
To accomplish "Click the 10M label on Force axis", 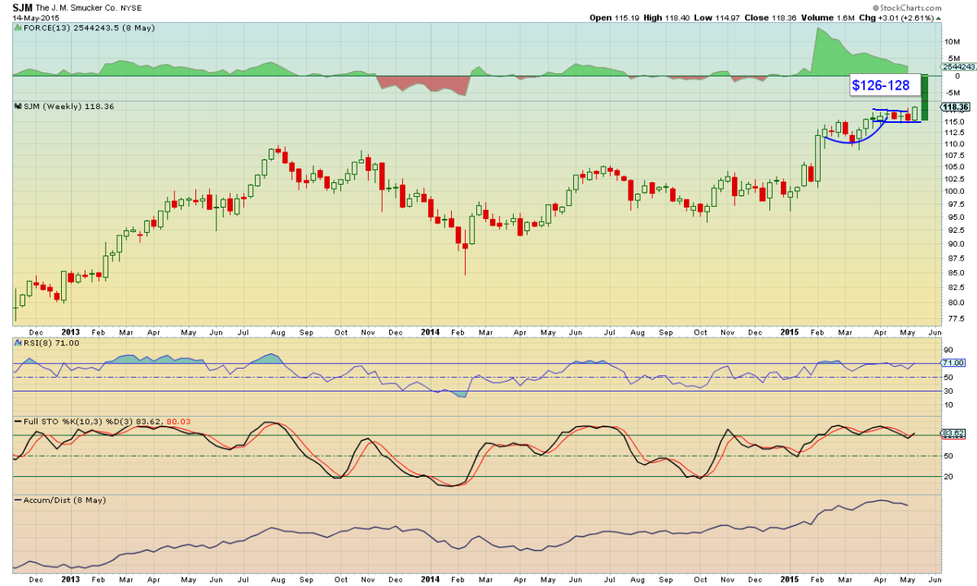I will (x=951, y=42).
